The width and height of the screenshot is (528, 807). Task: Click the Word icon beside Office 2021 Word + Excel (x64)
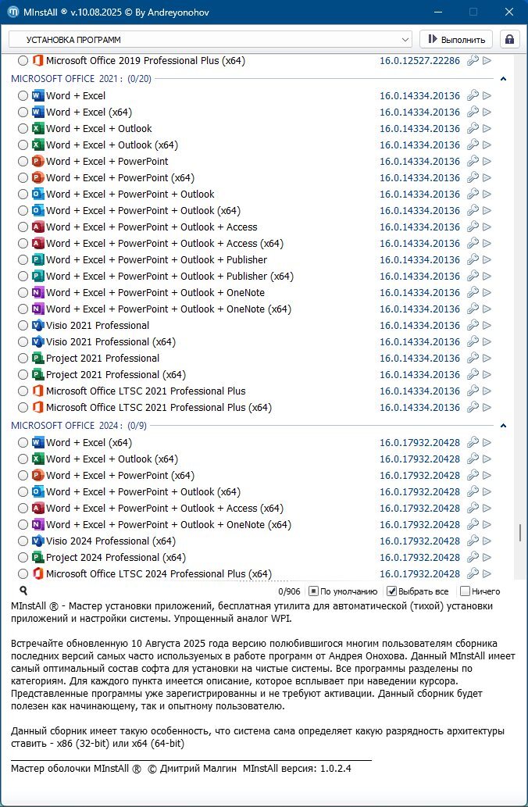[x=37, y=112]
